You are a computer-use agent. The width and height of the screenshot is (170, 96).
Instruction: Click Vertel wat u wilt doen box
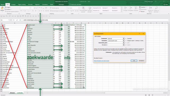[75, 5]
